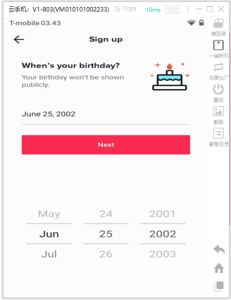Select year 2003 in the year picker
This screenshot has height=300, width=231.
(163, 254)
